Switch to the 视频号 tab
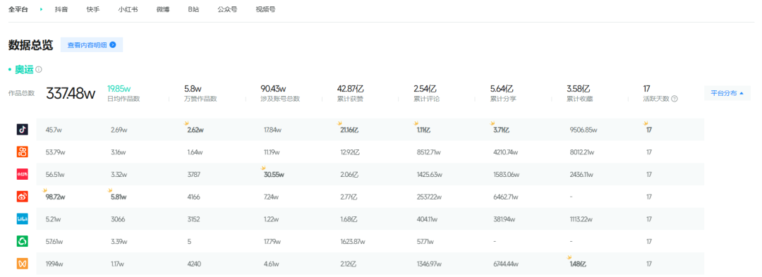 pyautogui.click(x=265, y=9)
